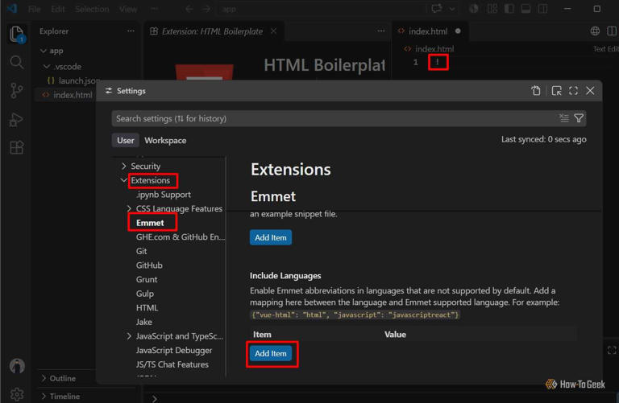Click Add Item under Include Languages
Image resolution: width=619 pixels, height=403 pixels.
[271, 353]
